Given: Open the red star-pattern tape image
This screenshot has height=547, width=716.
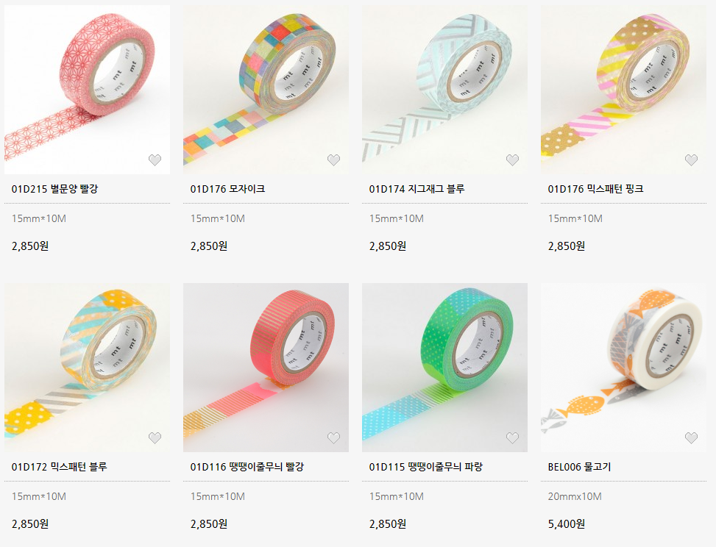Looking at the screenshot, I should click(x=88, y=90).
